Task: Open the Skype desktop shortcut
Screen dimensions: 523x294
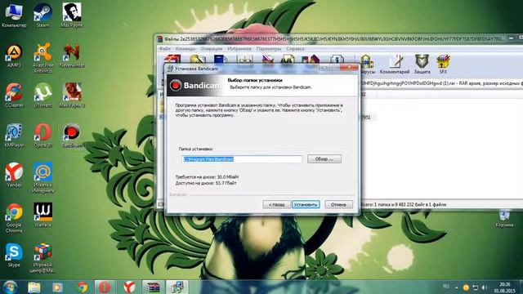Action: tap(14, 256)
